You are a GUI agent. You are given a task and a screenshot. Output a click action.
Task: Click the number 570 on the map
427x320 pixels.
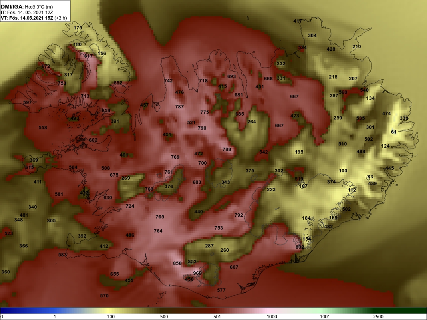pos(104,296)
